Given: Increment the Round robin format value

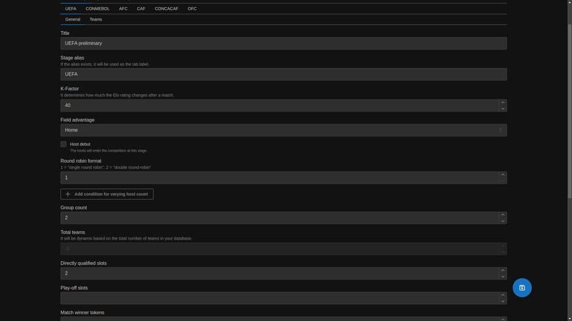Looking at the screenshot, I should 503,175.
